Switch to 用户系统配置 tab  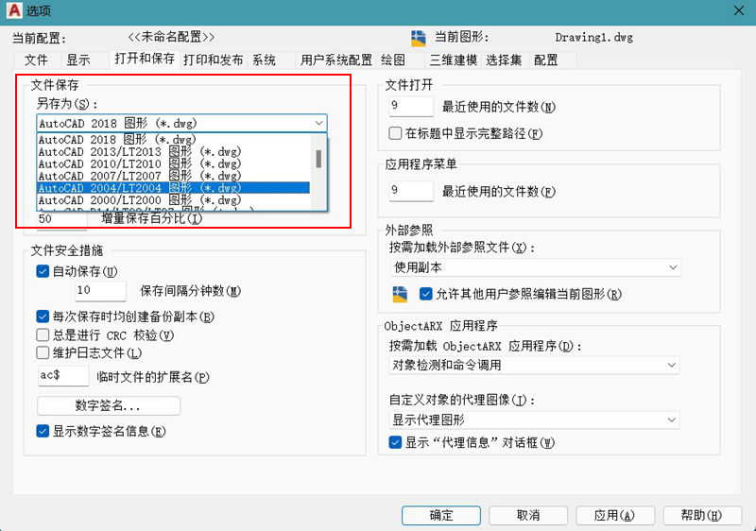[x=336, y=60]
